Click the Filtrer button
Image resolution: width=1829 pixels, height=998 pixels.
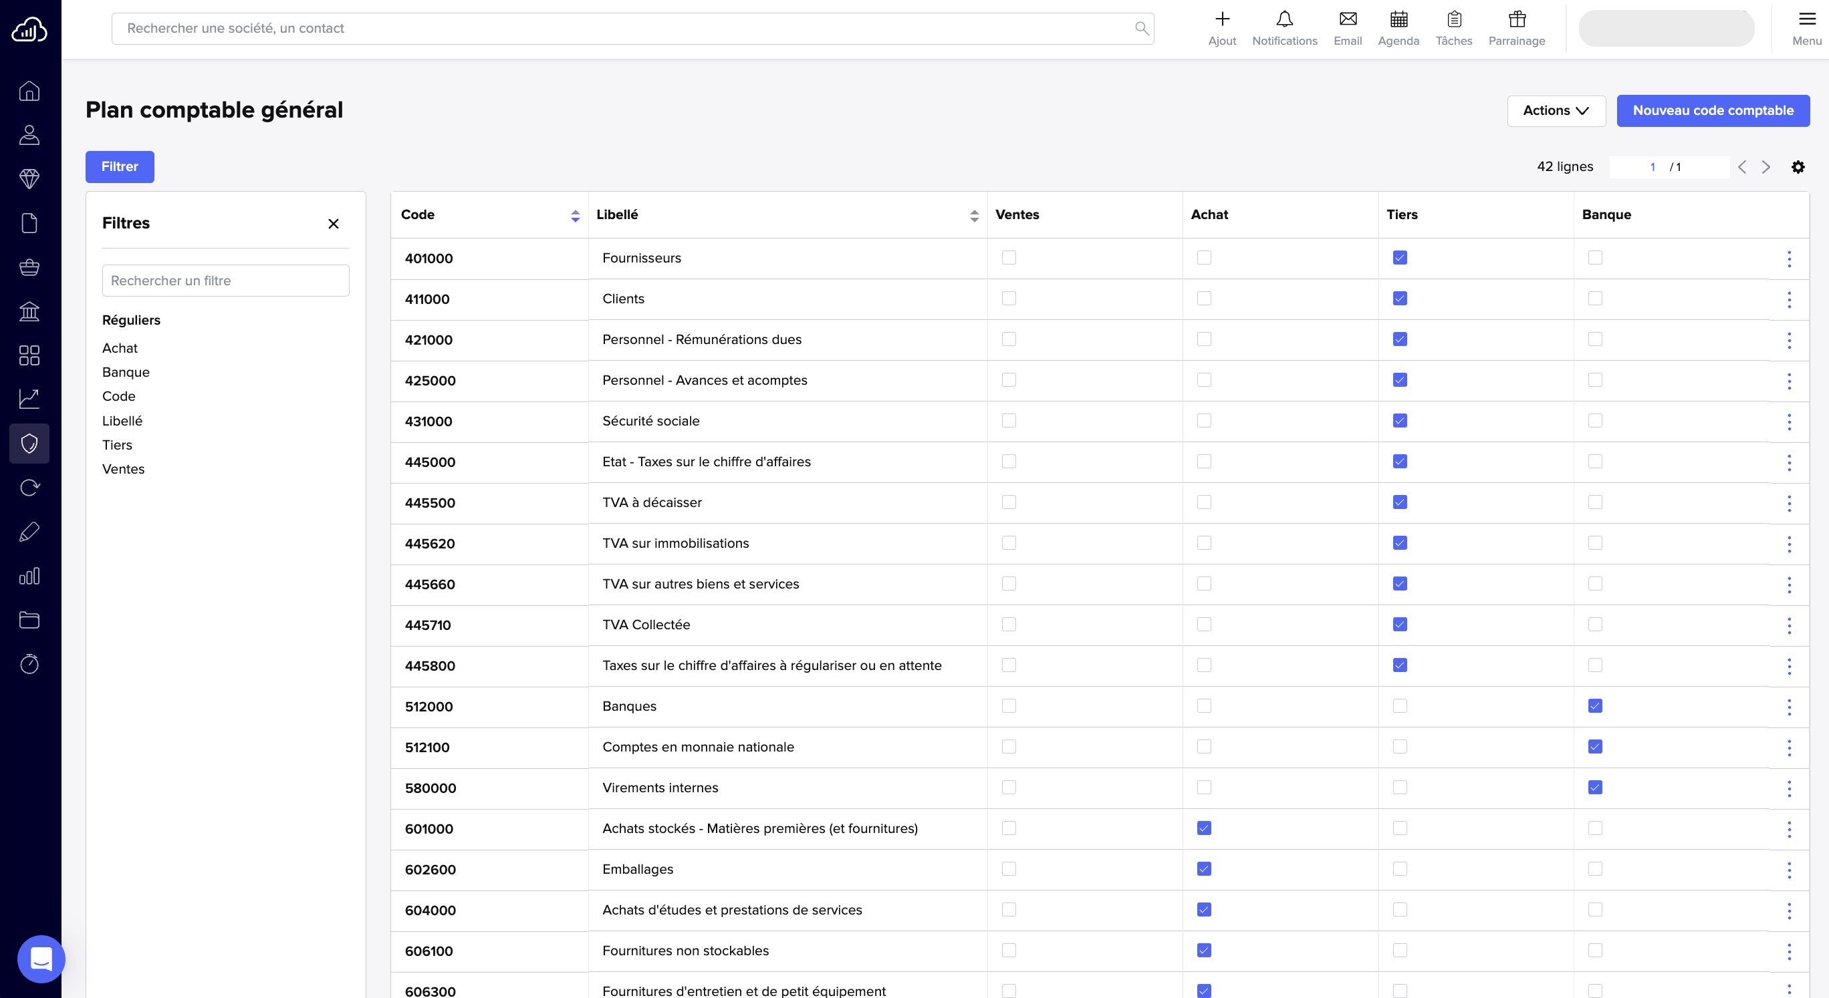pos(119,167)
